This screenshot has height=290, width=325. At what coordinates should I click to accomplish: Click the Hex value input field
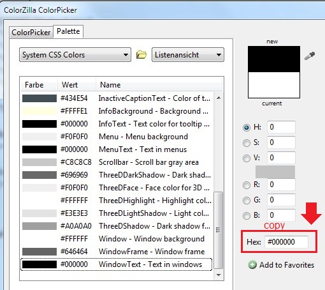pyautogui.click(x=286, y=242)
